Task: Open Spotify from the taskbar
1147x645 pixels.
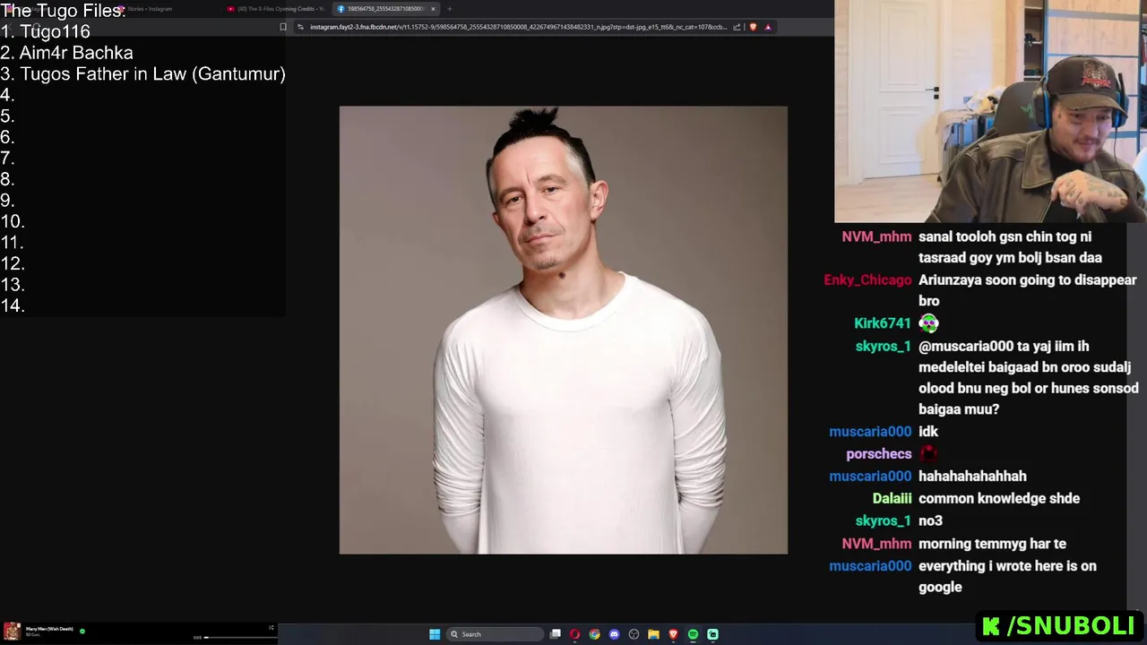Action: pos(693,634)
